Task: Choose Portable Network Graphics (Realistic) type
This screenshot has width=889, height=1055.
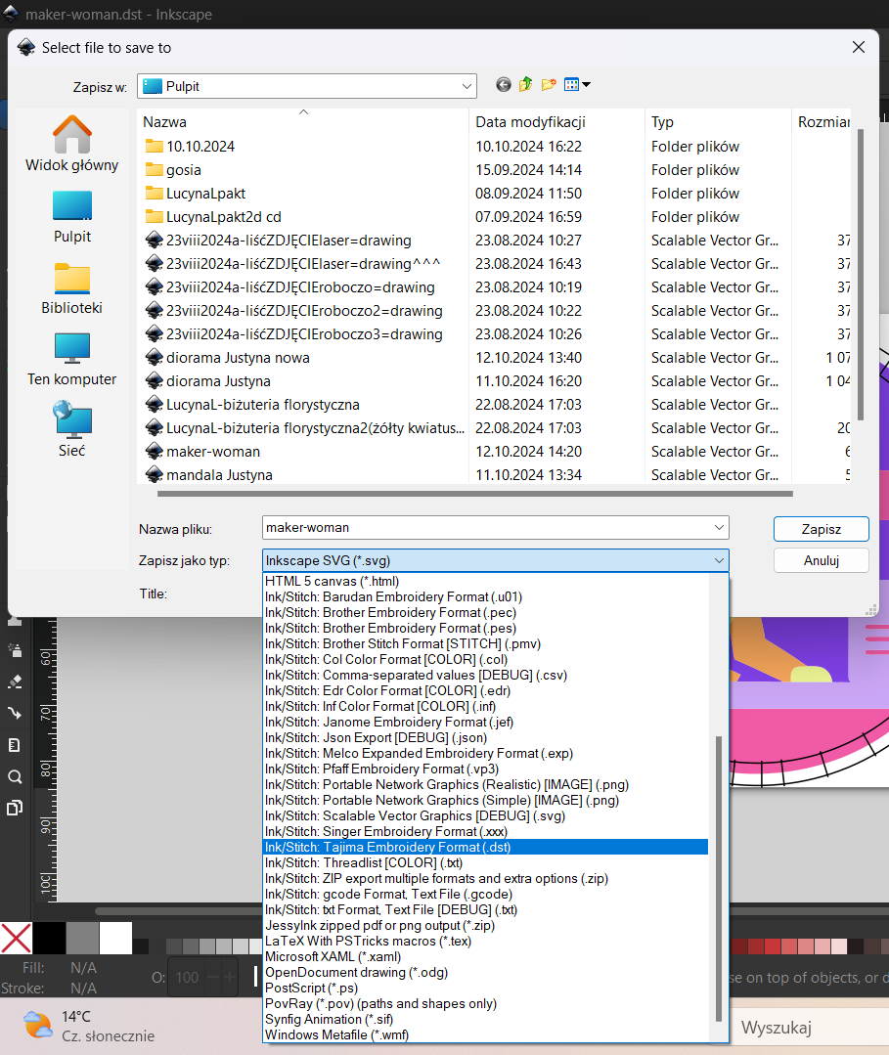Action: click(x=485, y=784)
